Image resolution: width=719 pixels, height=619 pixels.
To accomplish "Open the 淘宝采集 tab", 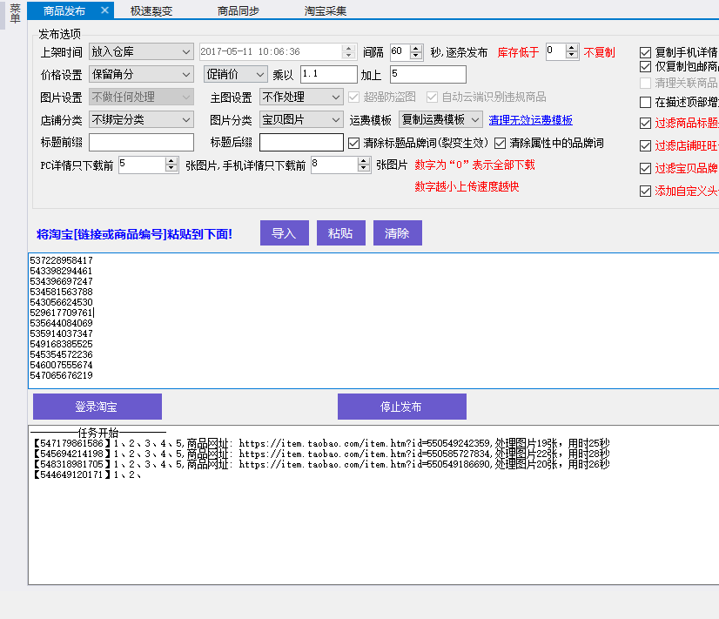I will [x=326, y=11].
